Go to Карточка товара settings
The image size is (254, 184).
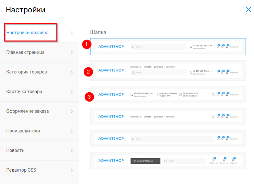(x=24, y=92)
